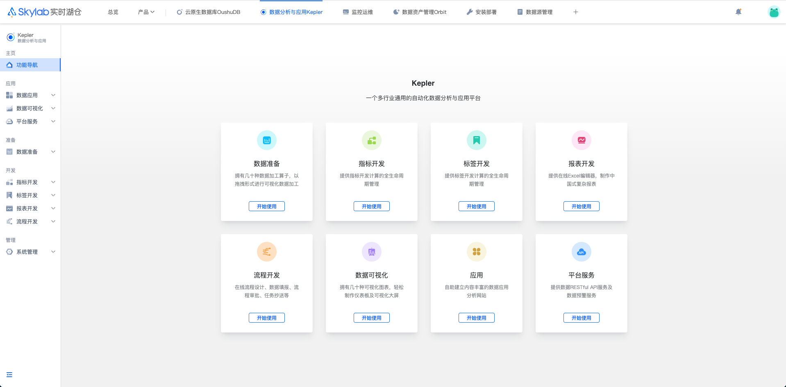The width and height of the screenshot is (786, 387).
Task: Expand 指标开发 chevron in sidebar
Action: click(53, 182)
